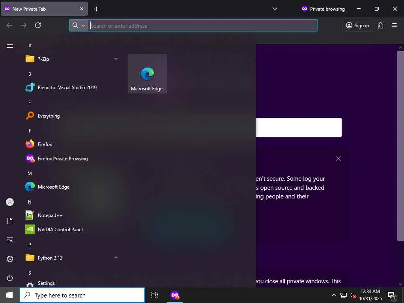Open NVIDIA Control Panel

72,229
